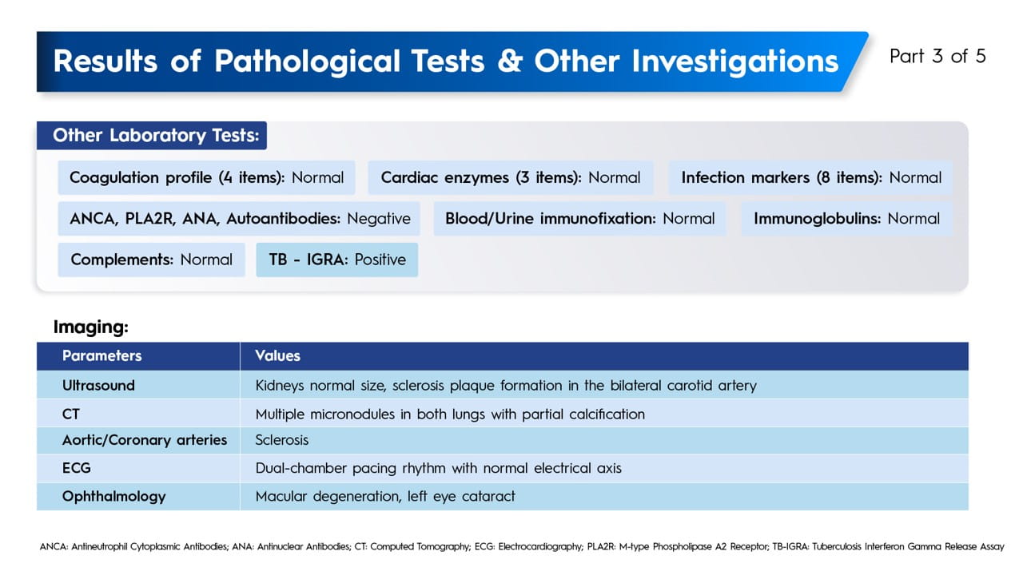Click the Complements Normal chip

coord(151,260)
